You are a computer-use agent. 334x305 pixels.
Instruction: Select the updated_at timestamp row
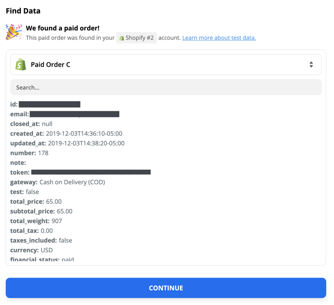point(67,143)
